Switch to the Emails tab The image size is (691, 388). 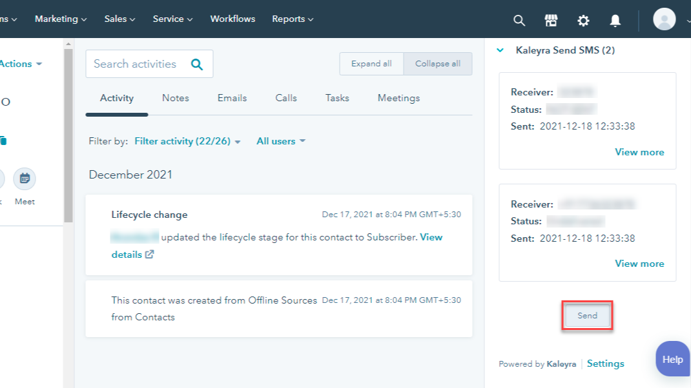click(x=232, y=98)
